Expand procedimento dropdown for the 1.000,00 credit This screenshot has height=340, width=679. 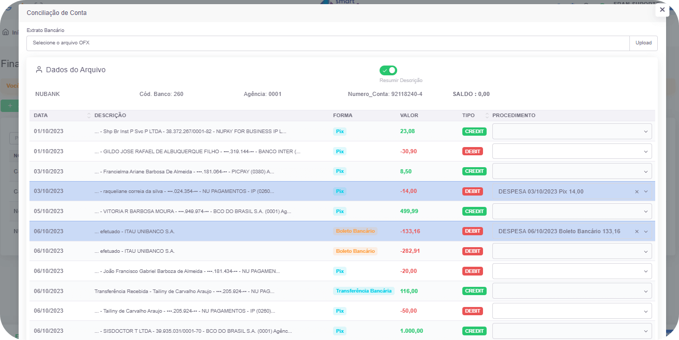point(645,331)
